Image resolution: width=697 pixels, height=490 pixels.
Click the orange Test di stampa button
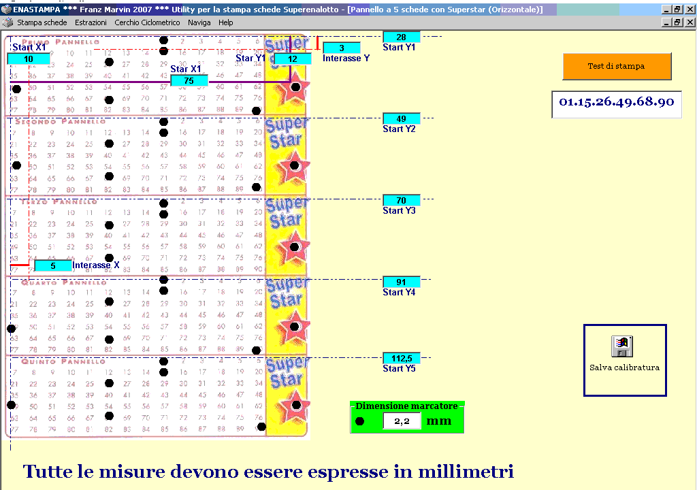[617, 66]
